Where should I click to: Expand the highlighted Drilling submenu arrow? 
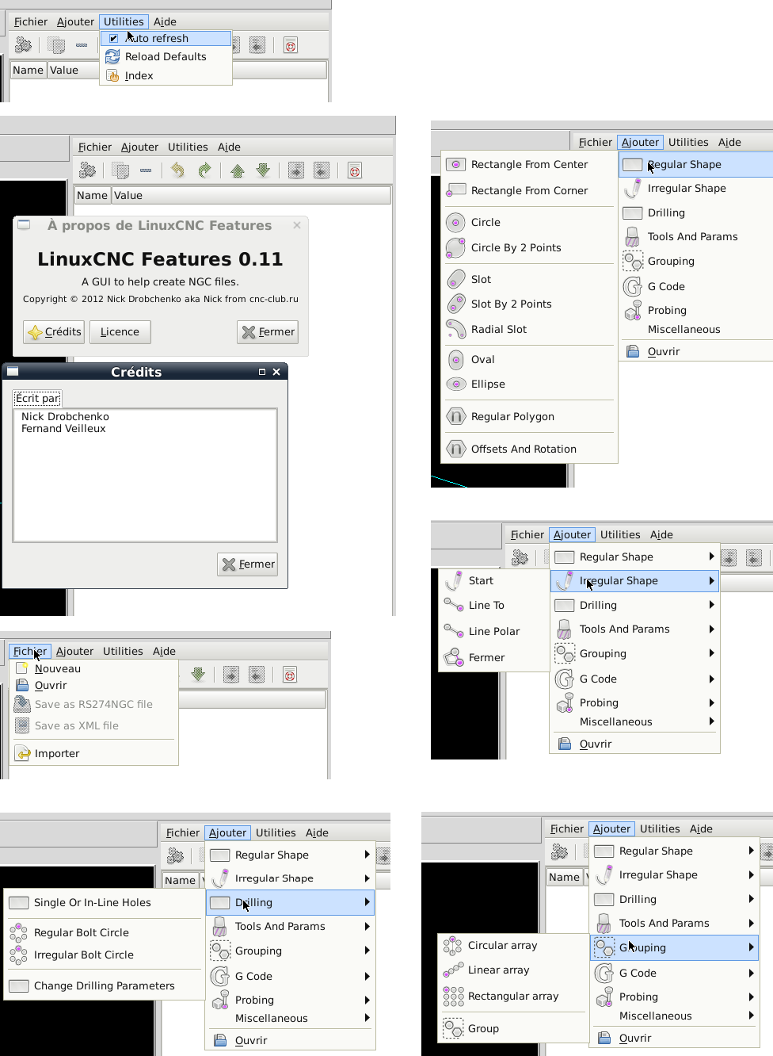(367, 902)
